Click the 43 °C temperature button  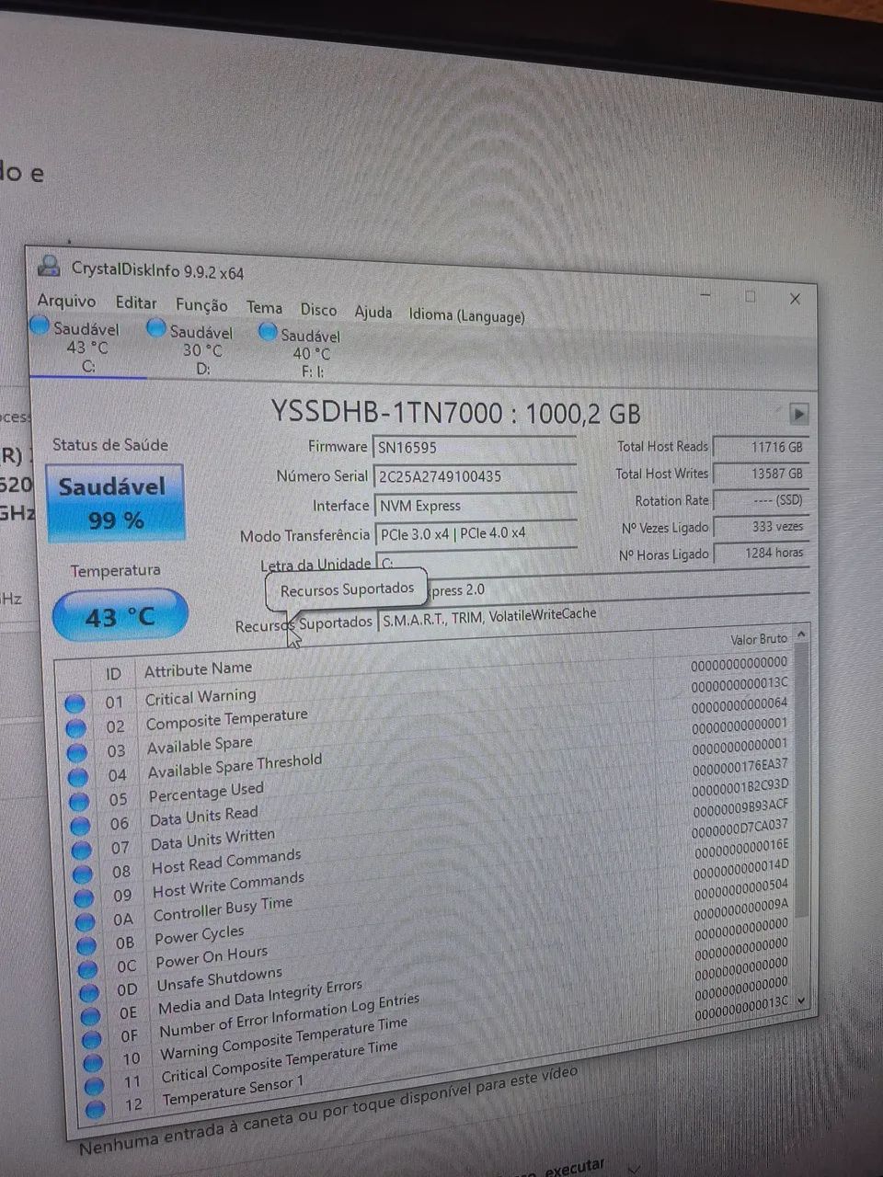(x=120, y=616)
